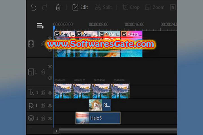Screen dimensions: 203x135
Task: Click the Undo arrow icon
Action: (34, 8)
